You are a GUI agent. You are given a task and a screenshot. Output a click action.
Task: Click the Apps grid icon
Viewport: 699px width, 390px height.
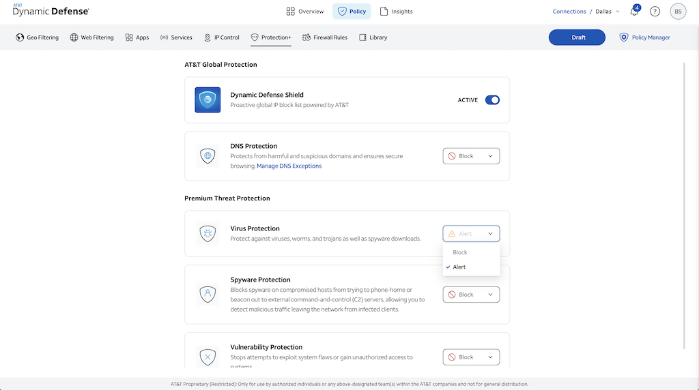click(x=129, y=37)
